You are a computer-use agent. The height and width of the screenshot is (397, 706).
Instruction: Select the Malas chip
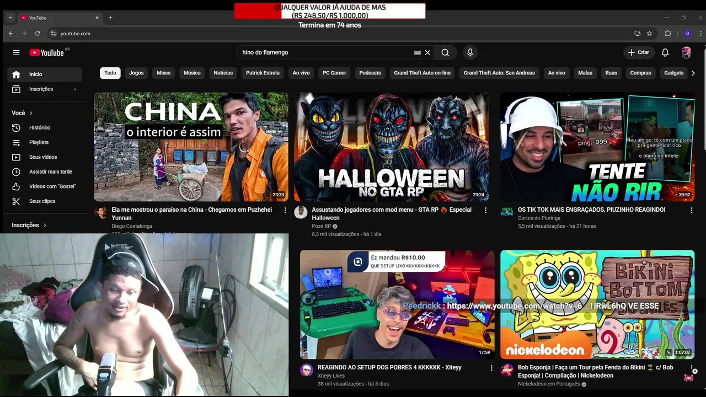[x=585, y=73]
